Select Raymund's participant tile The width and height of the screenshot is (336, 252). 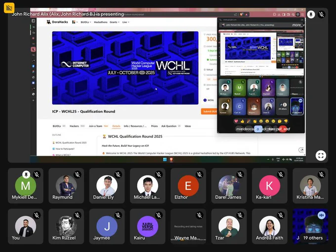[x=66, y=186]
